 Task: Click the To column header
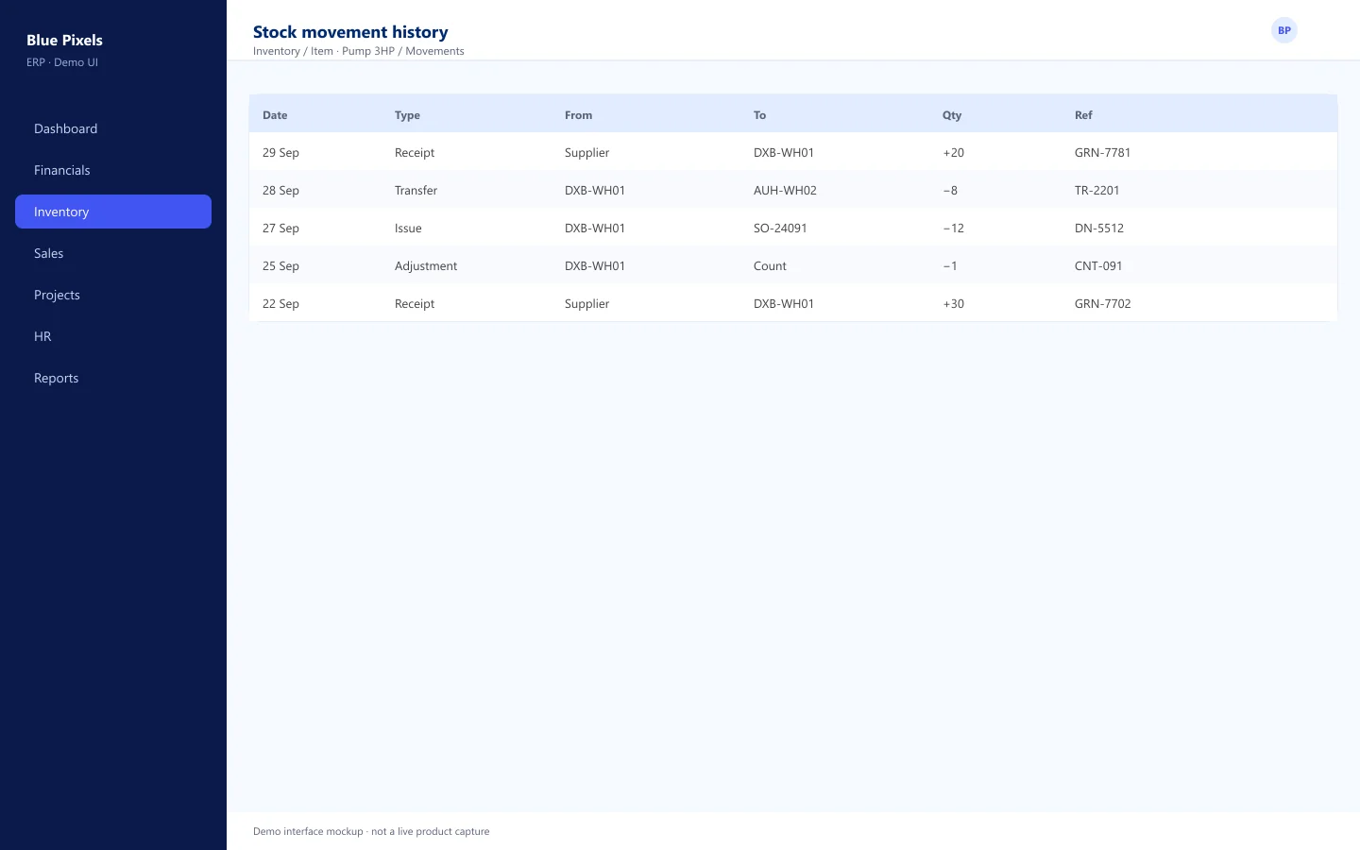(759, 115)
